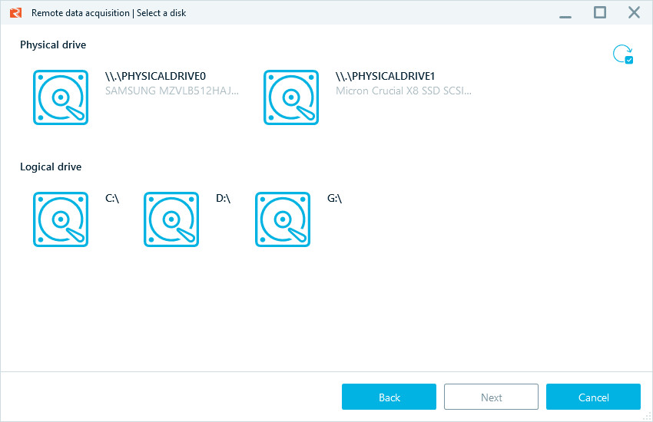Viewport: 653px width, 422px height.
Task: Choose the PHYSICALDRIVE1 disk icon
Action: [x=291, y=97]
